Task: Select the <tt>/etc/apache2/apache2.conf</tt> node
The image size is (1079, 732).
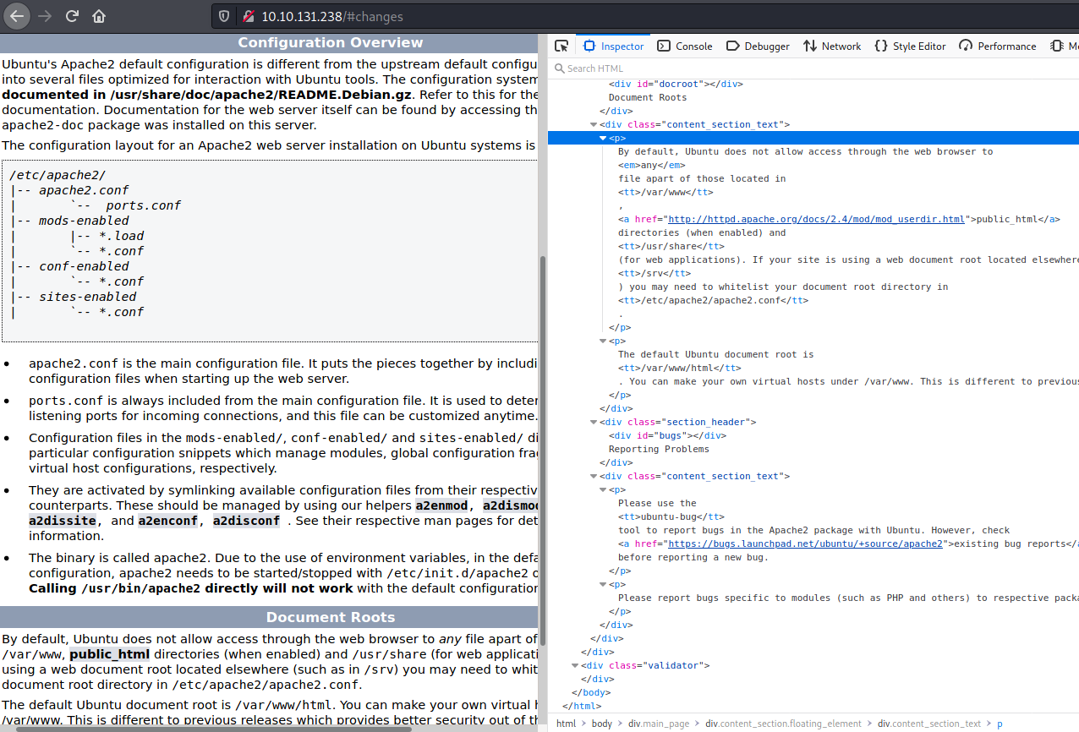Action: point(713,300)
